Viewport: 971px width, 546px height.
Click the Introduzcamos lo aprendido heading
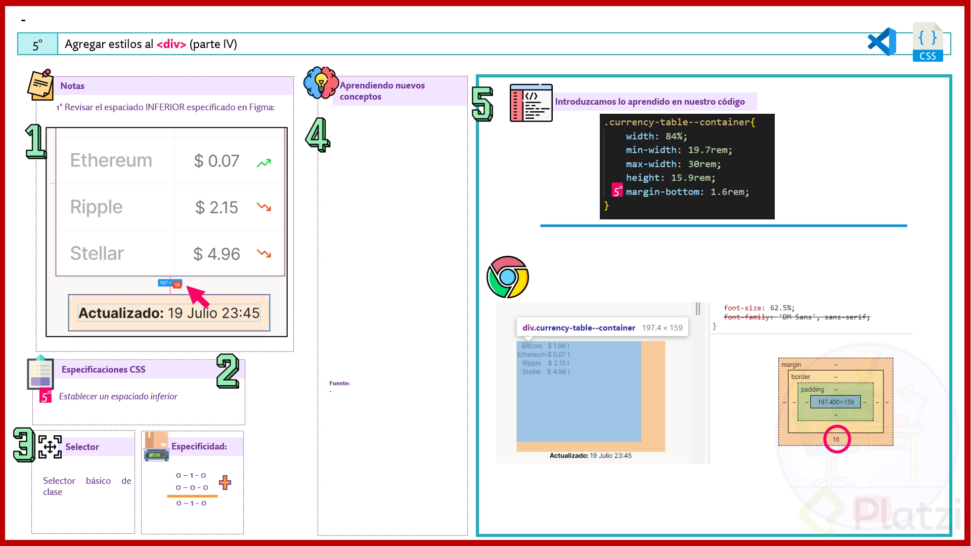(x=650, y=102)
